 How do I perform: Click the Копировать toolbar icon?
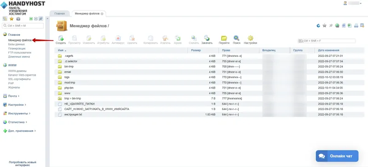point(151,38)
